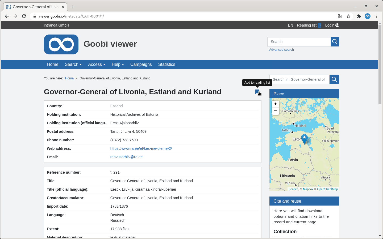Select the postal address 'Tartu, J. Liivi 4, 50409'
The height and width of the screenshot is (239, 383).
(x=128, y=131)
